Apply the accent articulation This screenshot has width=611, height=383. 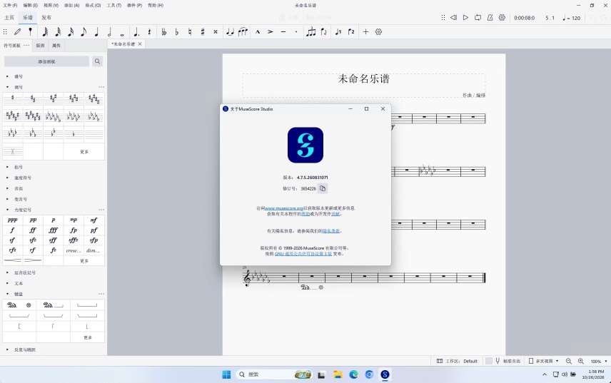tap(270, 32)
